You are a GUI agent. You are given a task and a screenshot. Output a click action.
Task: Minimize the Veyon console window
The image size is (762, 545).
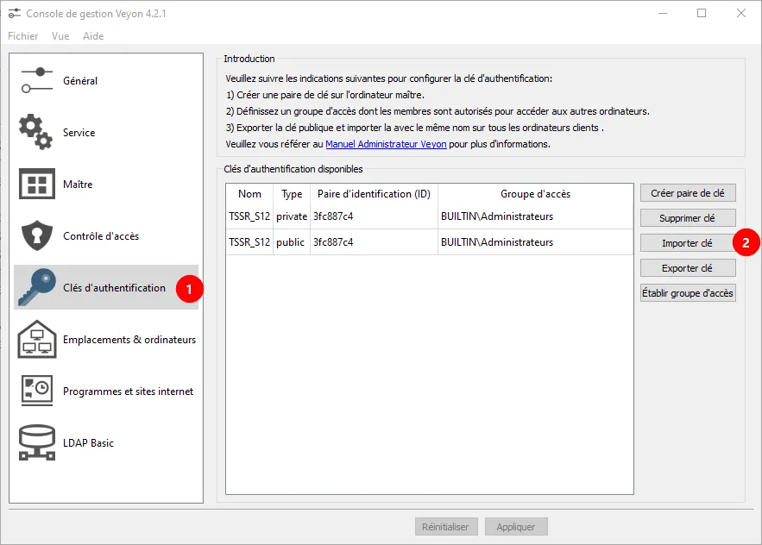coord(663,13)
